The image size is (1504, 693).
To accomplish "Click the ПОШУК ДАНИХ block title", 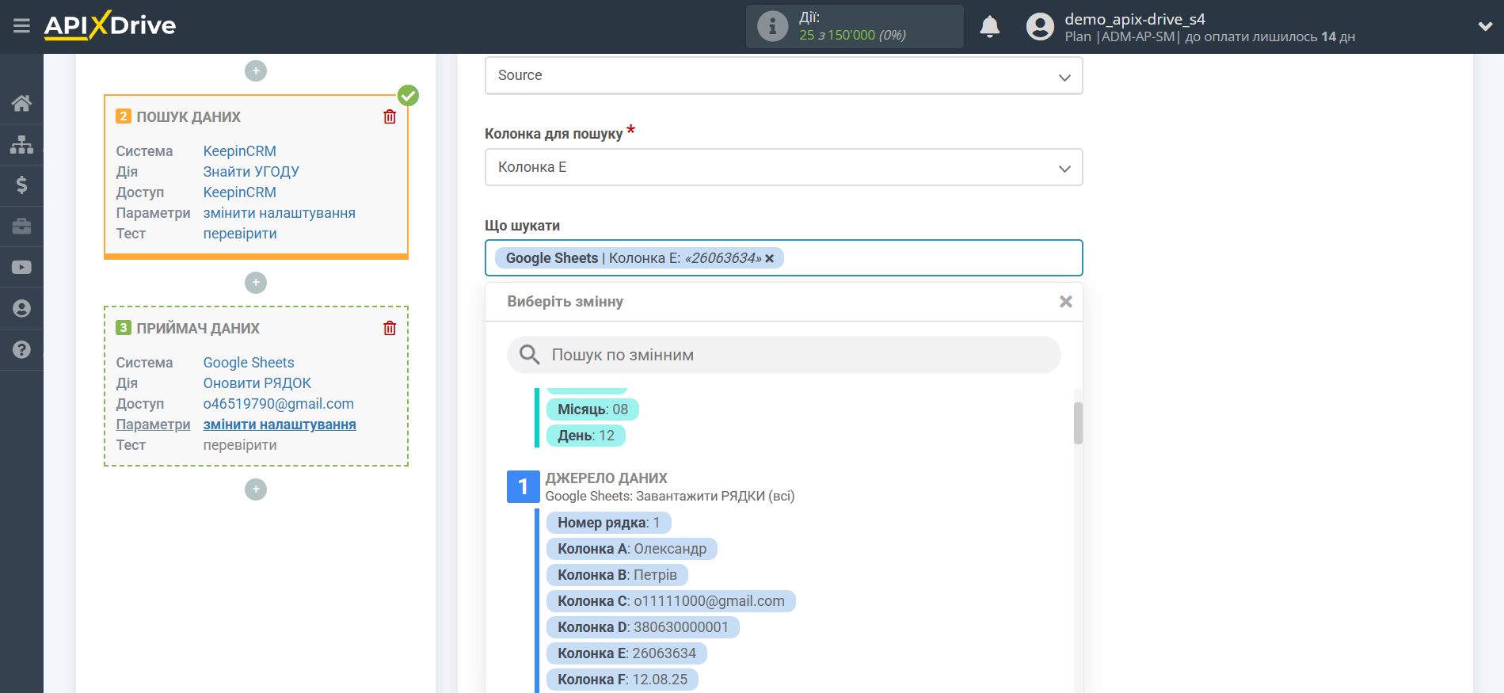I will click(x=188, y=117).
